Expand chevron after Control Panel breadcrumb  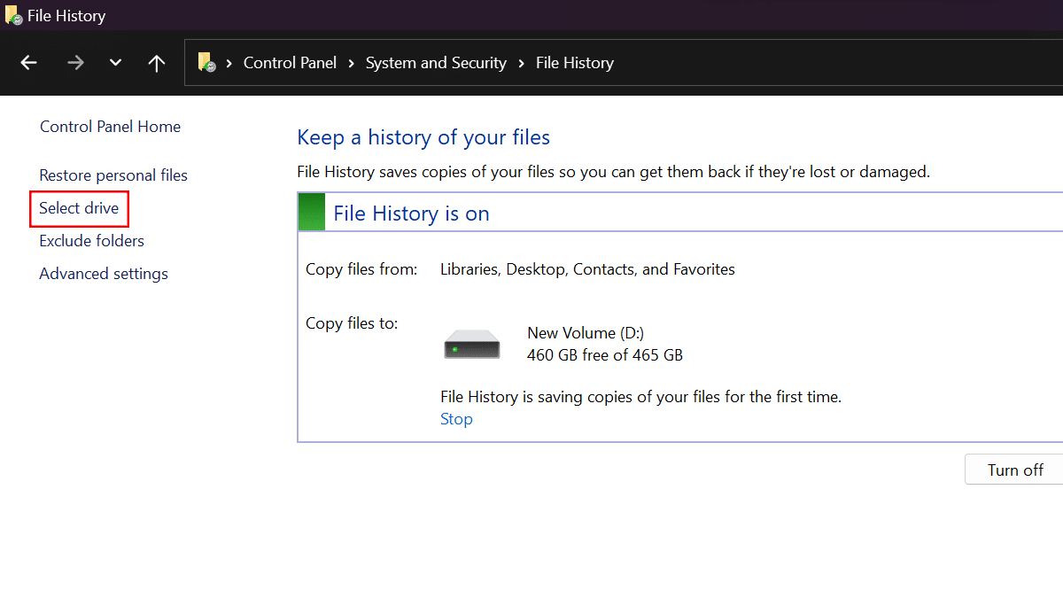click(x=352, y=63)
